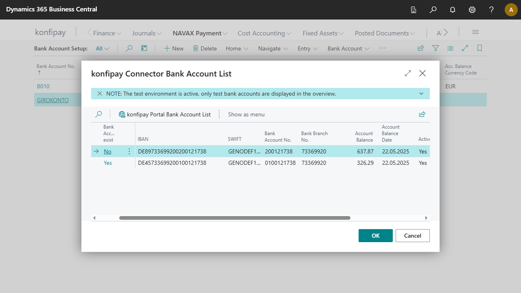521x293 pixels.
Task: Expand the Entry action menu
Action: (x=308, y=48)
